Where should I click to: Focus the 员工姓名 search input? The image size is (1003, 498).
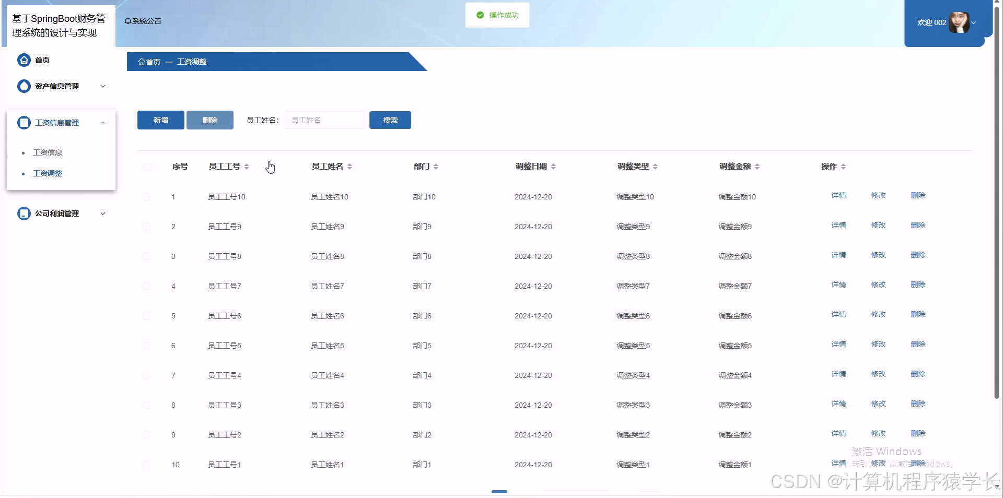[x=325, y=120]
